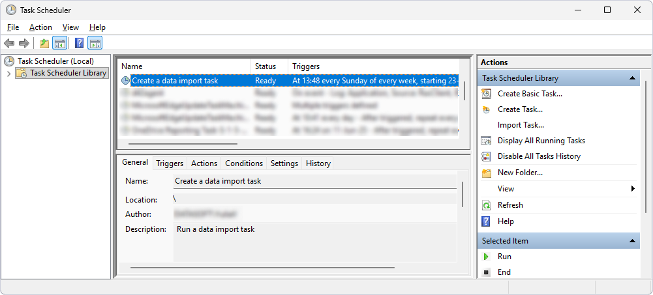Viewport: 653px width, 295px height.
Task: Click the Task Scheduler Library folder icon
Action: (22, 73)
